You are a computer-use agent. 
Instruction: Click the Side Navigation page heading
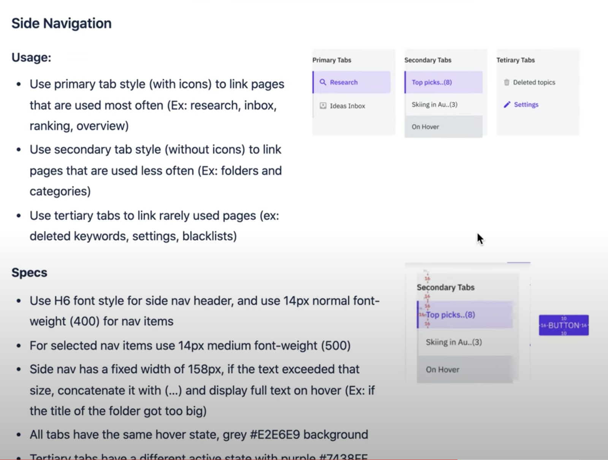(x=62, y=24)
